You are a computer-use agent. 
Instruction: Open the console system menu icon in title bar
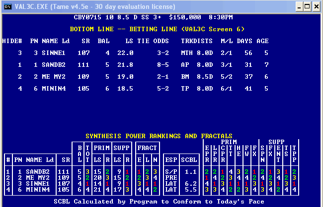tap(7, 7)
